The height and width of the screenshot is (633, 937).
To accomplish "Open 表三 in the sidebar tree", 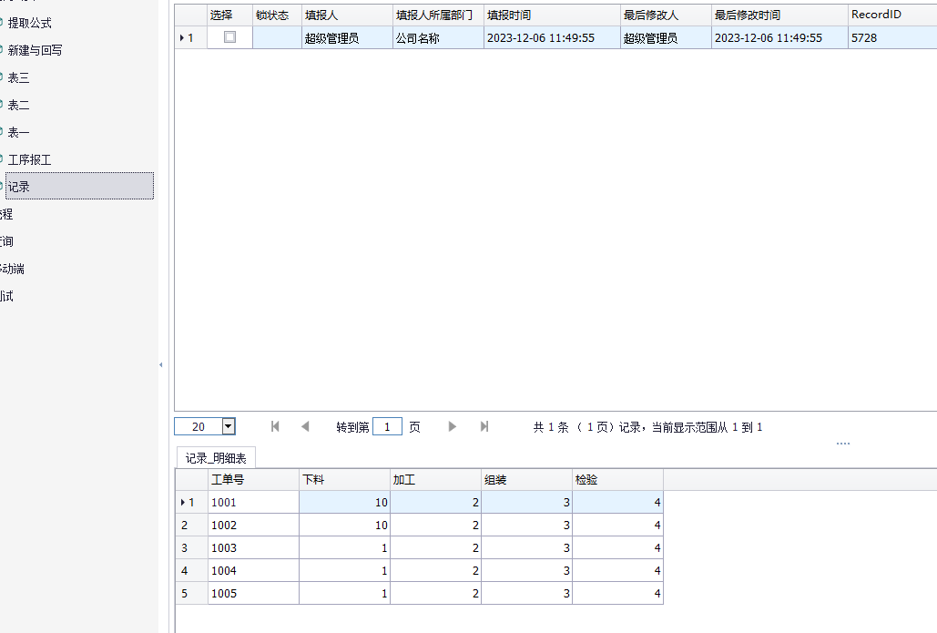I will click(x=18, y=77).
